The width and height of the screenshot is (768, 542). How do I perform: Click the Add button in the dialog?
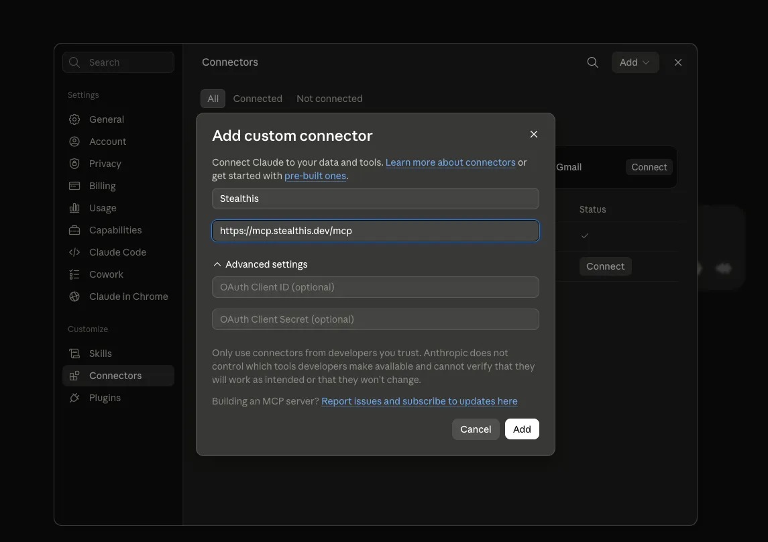pos(522,429)
